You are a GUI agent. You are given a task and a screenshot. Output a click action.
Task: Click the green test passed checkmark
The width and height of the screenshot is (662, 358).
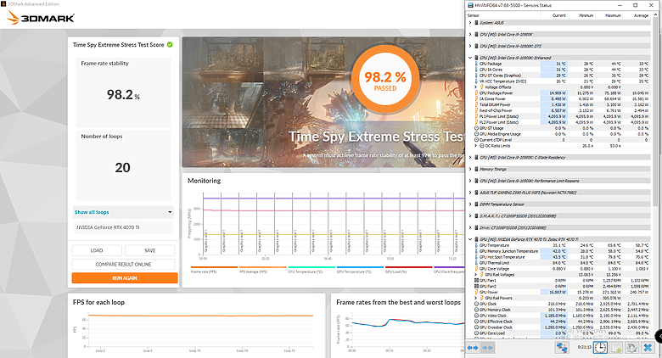[170, 44]
